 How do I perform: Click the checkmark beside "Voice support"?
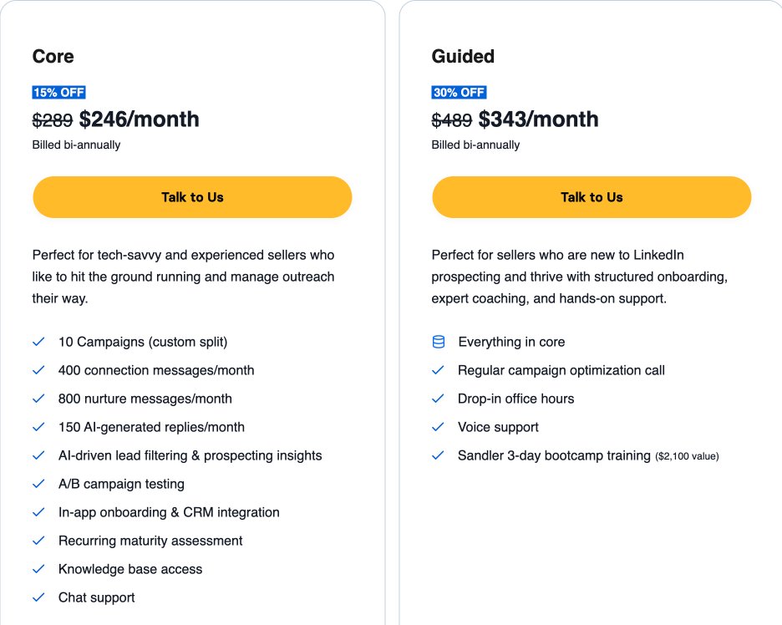tap(437, 427)
